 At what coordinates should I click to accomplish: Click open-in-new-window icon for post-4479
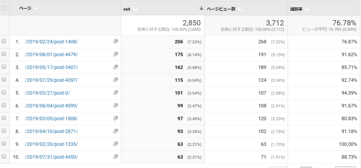(x=115, y=54)
